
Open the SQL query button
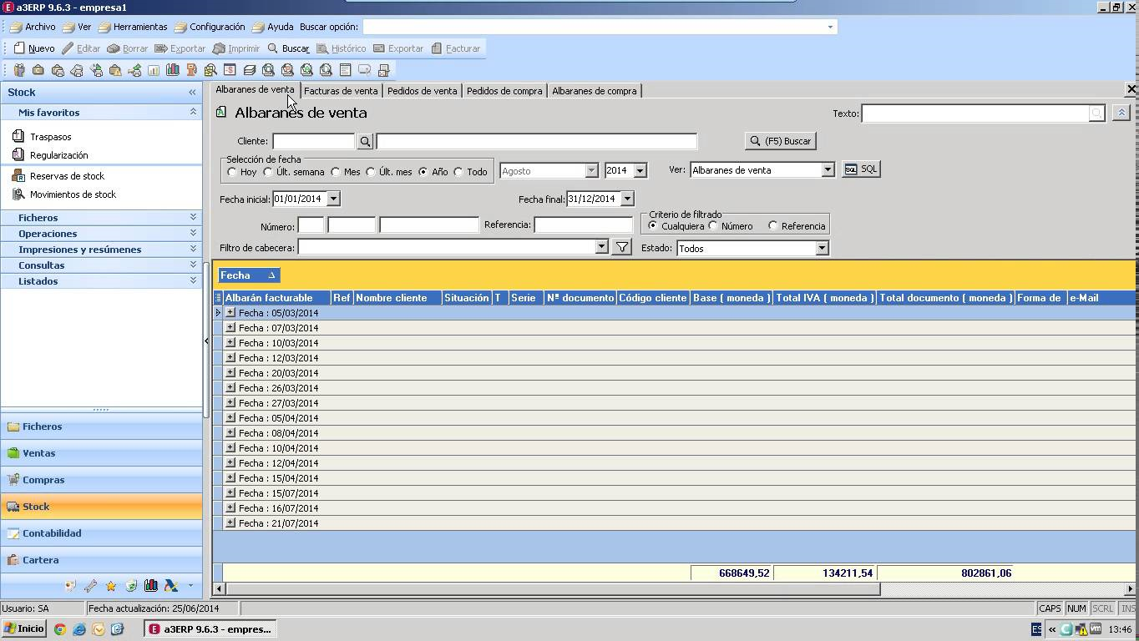pyautogui.click(x=861, y=169)
